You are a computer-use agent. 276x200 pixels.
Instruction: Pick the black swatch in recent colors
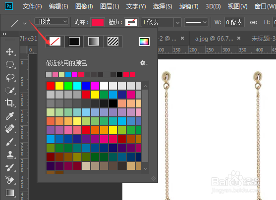coord(119,74)
